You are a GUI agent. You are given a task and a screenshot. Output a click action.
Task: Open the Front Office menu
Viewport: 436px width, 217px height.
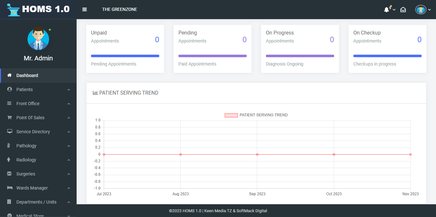pos(28,104)
